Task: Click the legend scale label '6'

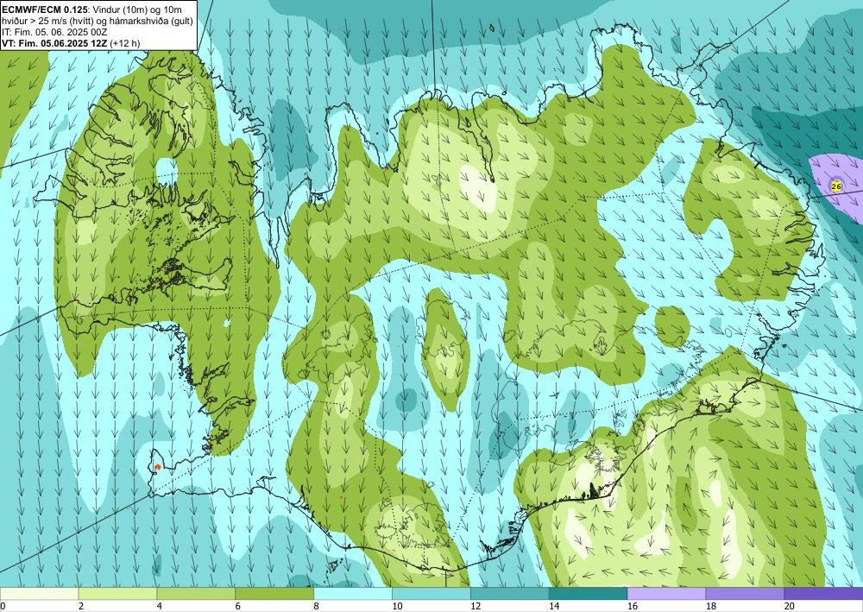Action: pos(238,607)
